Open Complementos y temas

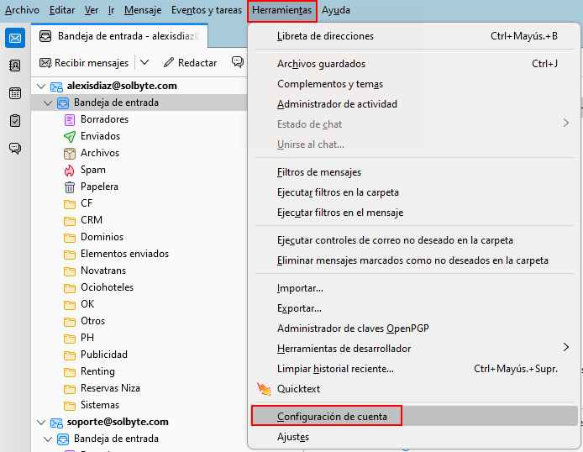[415, 84]
